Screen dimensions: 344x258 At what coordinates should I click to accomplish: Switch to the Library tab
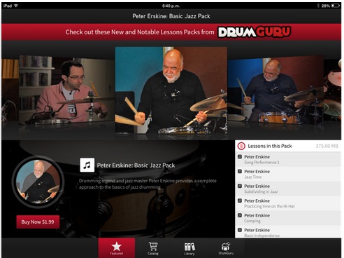click(189, 248)
